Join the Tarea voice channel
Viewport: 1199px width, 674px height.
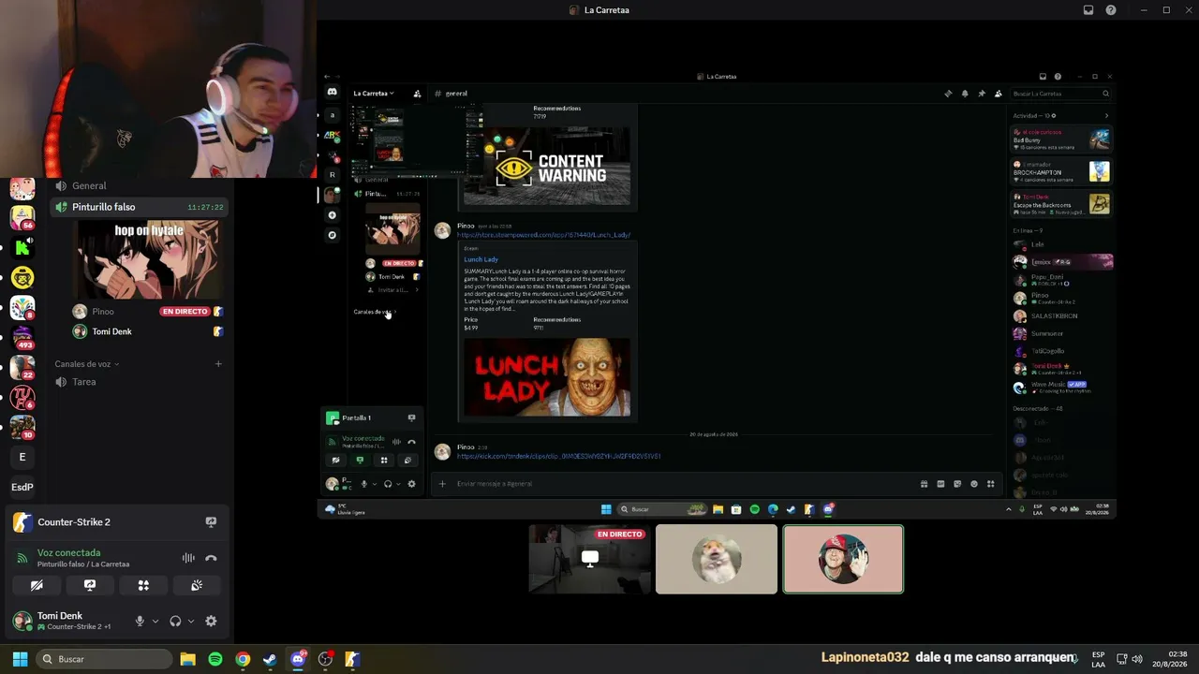tap(141, 382)
